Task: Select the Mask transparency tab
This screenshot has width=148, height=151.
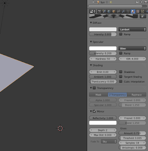Action: pos(99,95)
